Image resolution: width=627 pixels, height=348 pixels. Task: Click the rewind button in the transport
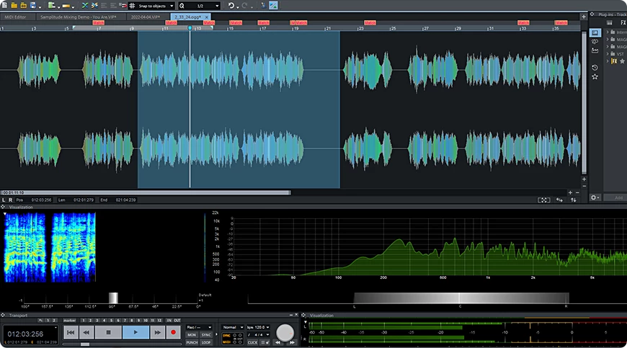(86, 332)
